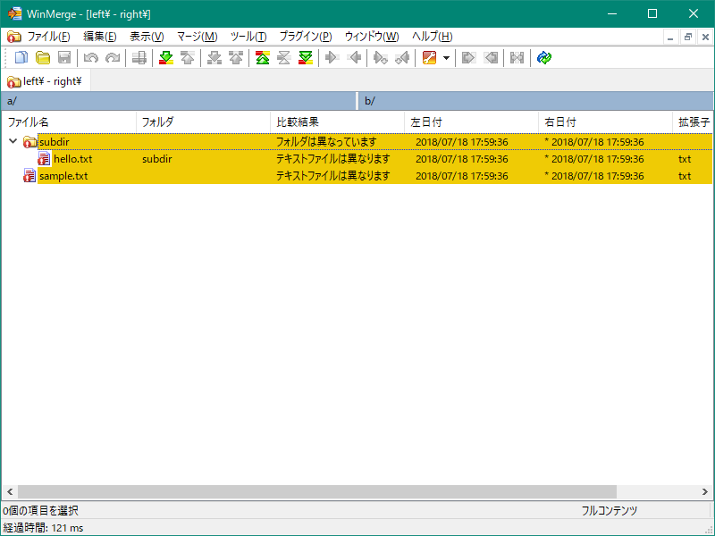This screenshot has height=536, width=715.
Task: Click the Save toolbar icon
Action: pyautogui.click(x=63, y=57)
